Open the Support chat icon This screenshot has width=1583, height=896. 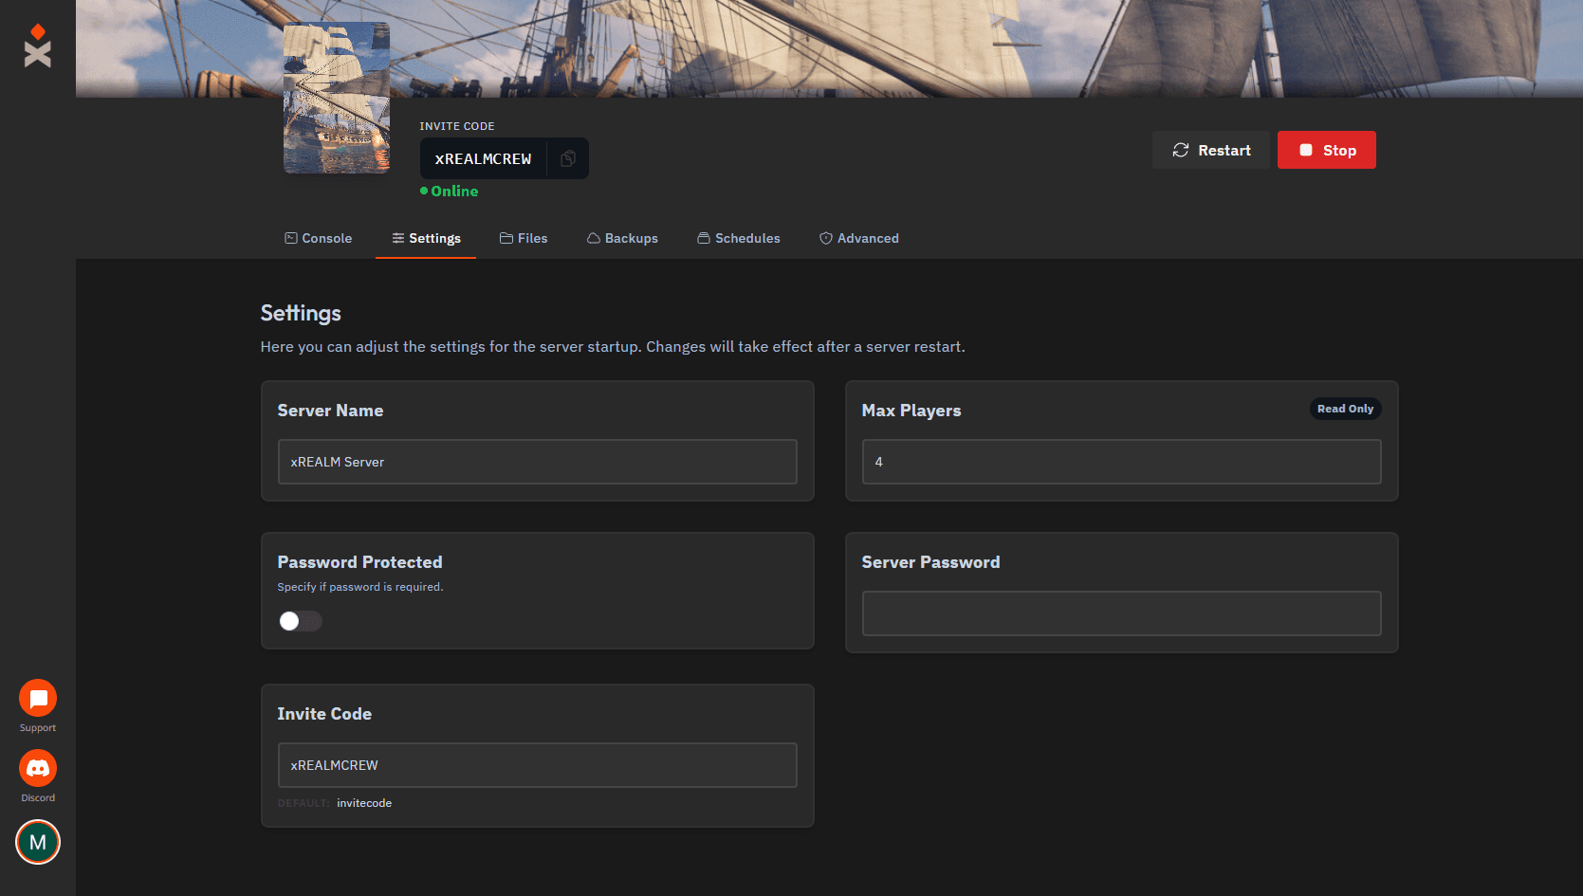click(38, 699)
